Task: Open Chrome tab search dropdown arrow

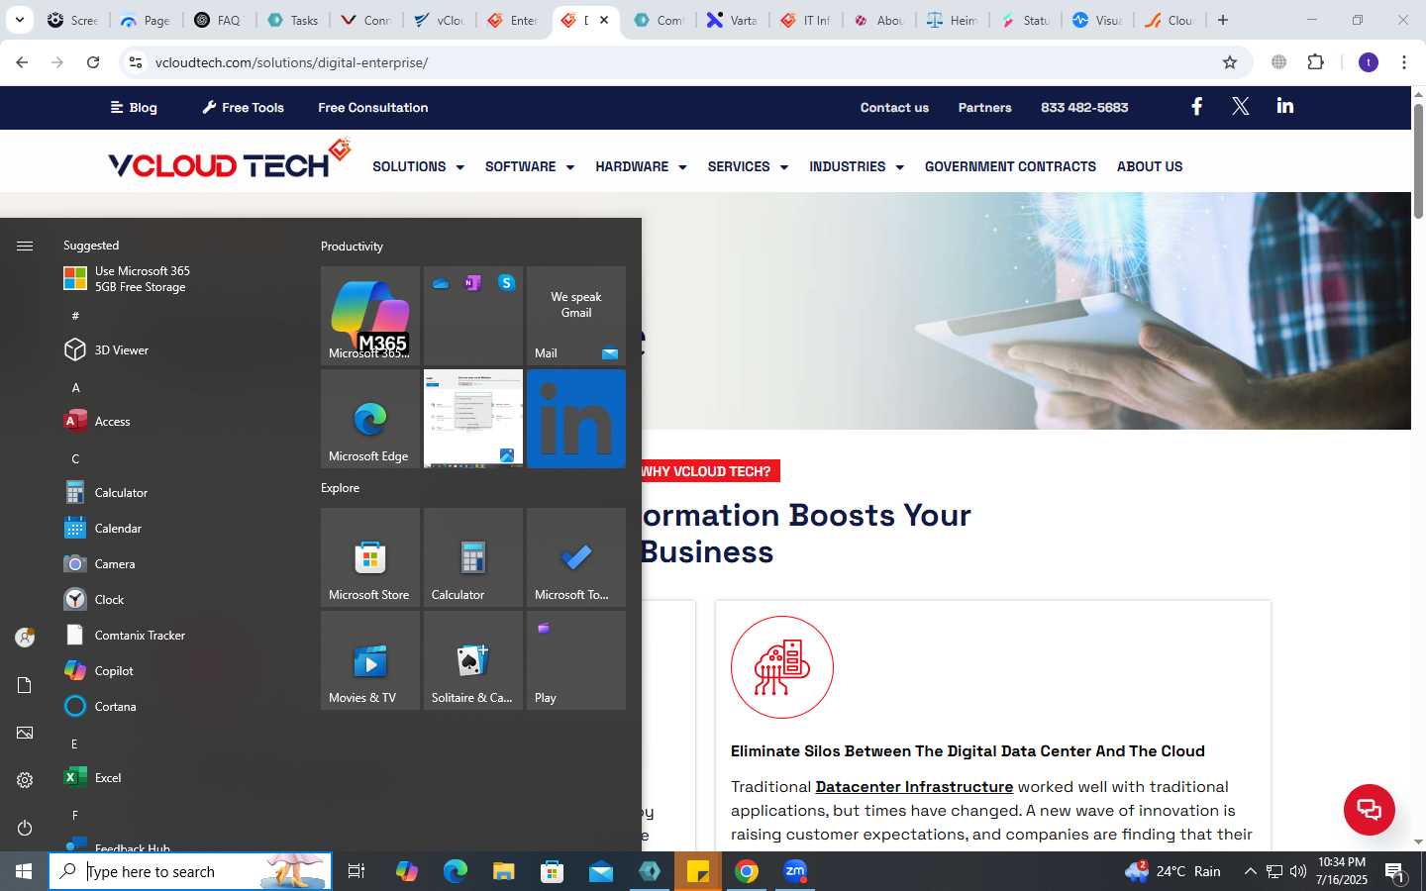Action: click(x=19, y=20)
